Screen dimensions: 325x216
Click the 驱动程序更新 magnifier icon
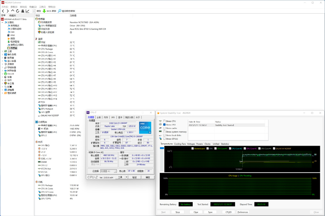[60, 11]
